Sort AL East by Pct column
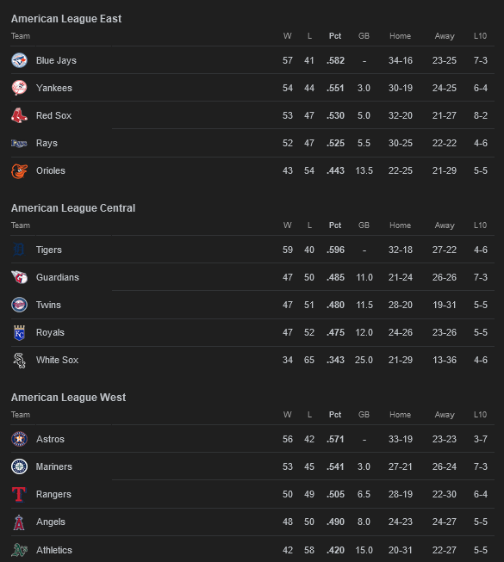This screenshot has width=504, height=562. (x=335, y=36)
